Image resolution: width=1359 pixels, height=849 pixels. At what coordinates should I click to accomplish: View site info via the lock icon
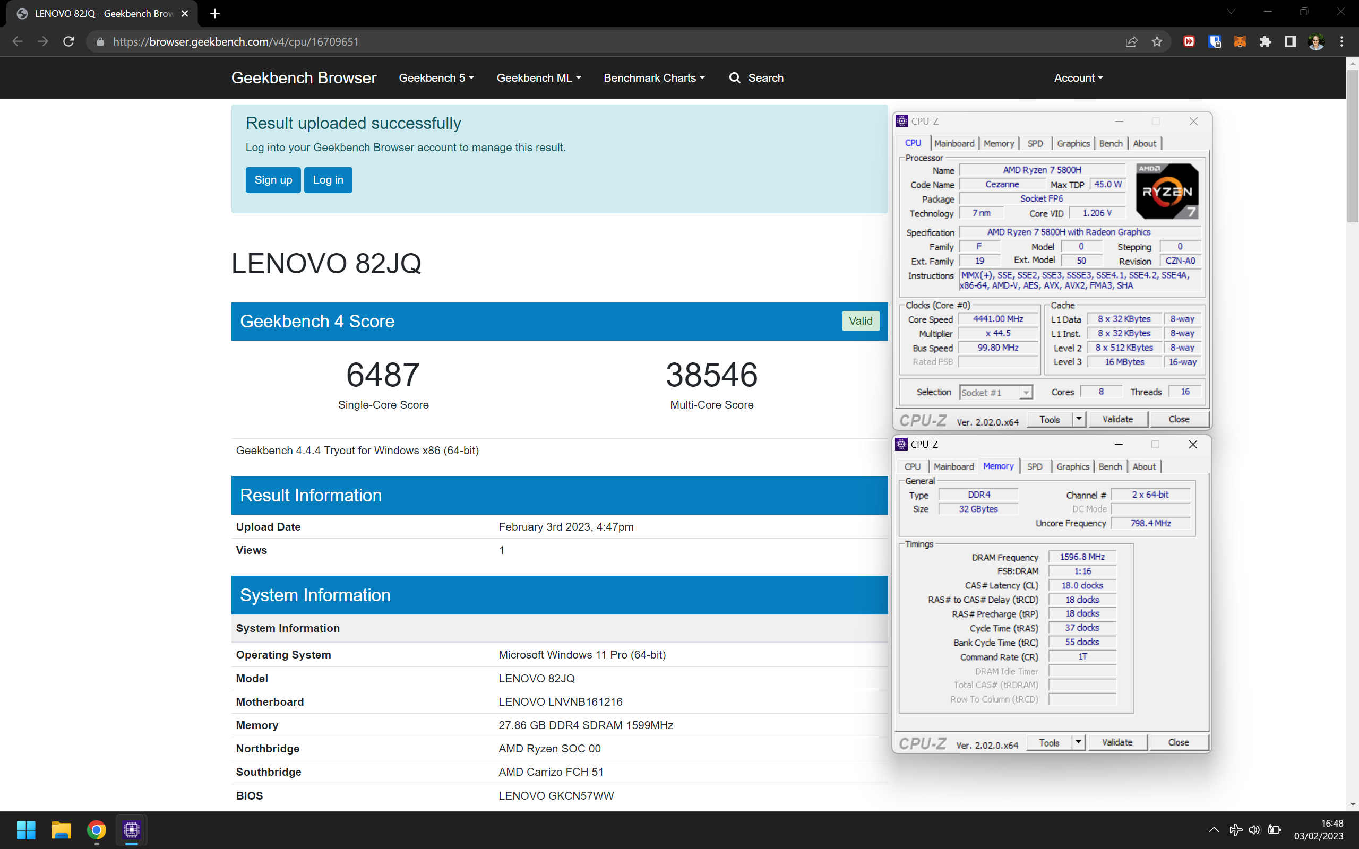(100, 41)
